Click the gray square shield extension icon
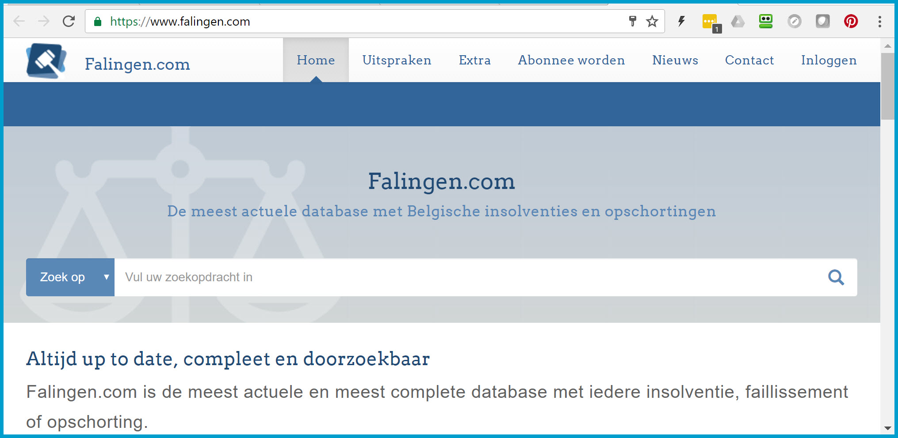 [x=822, y=21]
